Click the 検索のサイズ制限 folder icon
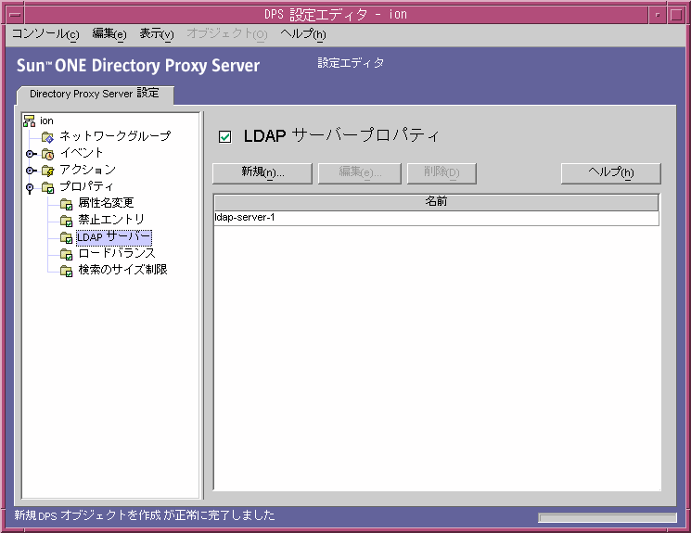Viewport: 691px width, 533px height. (x=66, y=271)
